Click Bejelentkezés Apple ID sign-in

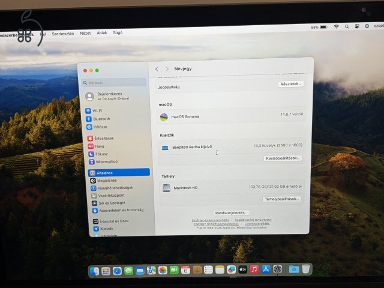pos(108,96)
